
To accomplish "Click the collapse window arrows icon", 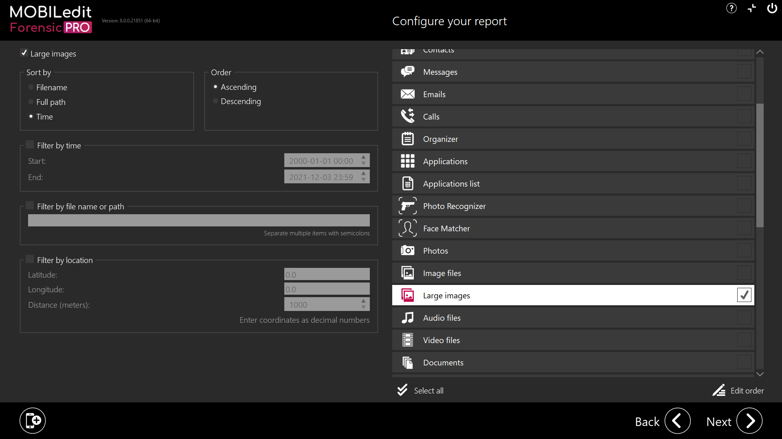I will pos(751,8).
